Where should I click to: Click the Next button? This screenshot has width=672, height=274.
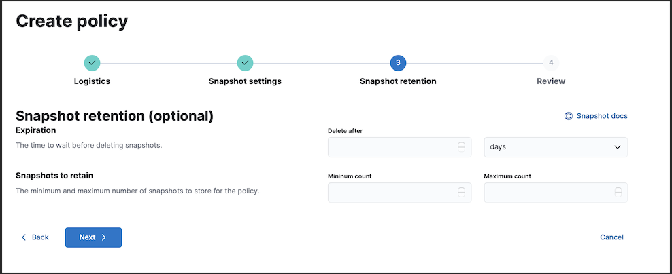(x=93, y=237)
